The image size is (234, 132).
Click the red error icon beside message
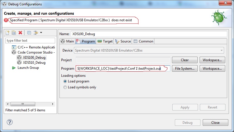pyautogui.click(x=6, y=20)
